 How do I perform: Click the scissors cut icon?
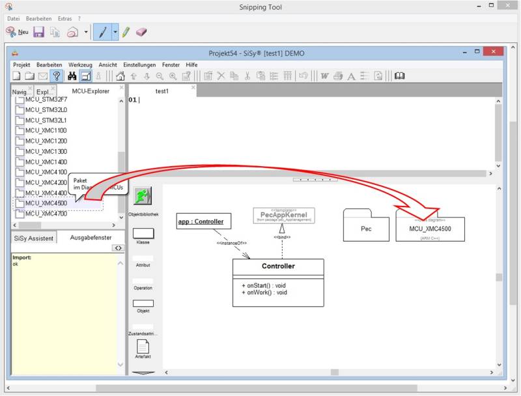pyautogui.click(x=247, y=76)
